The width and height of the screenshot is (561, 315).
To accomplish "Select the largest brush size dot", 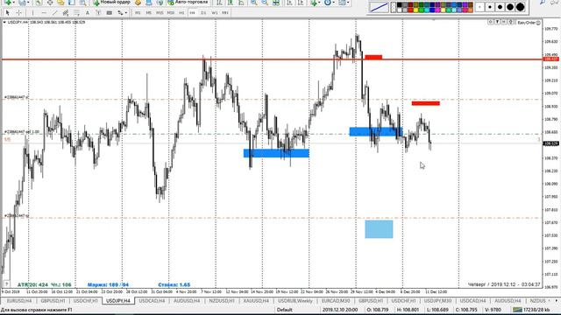I will coord(520,7).
